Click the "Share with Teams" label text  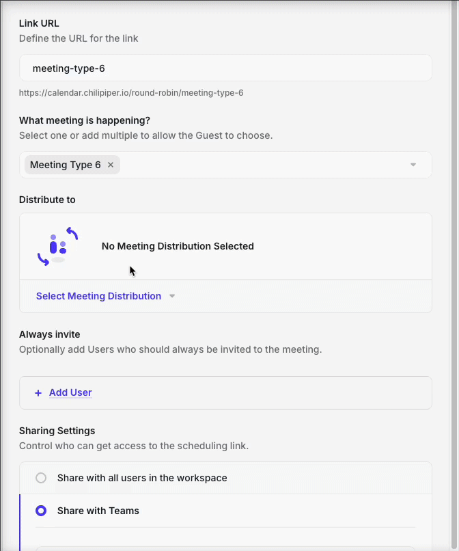98,511
